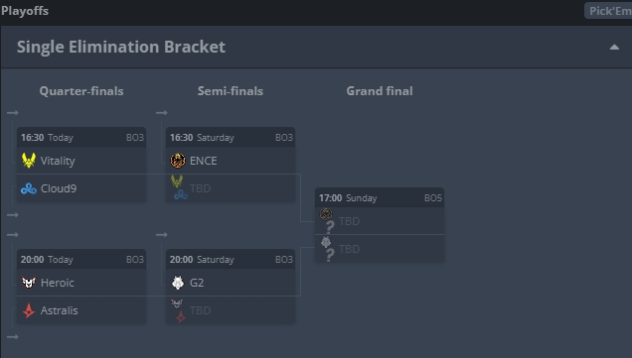Click the Heroic team logo
The width and height of the screenshot is (632, 358).
coord(29,283)
